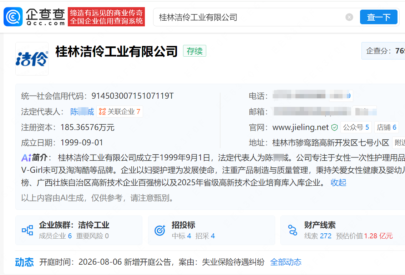
Task: Click the 动态 section label
Action: click(25, 262)
